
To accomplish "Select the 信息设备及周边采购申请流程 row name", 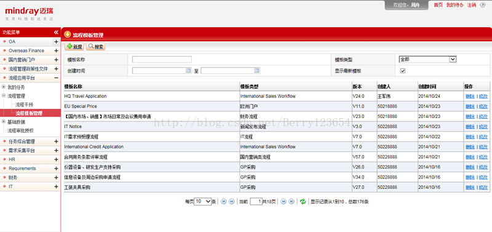I will (x=92, y=177).
